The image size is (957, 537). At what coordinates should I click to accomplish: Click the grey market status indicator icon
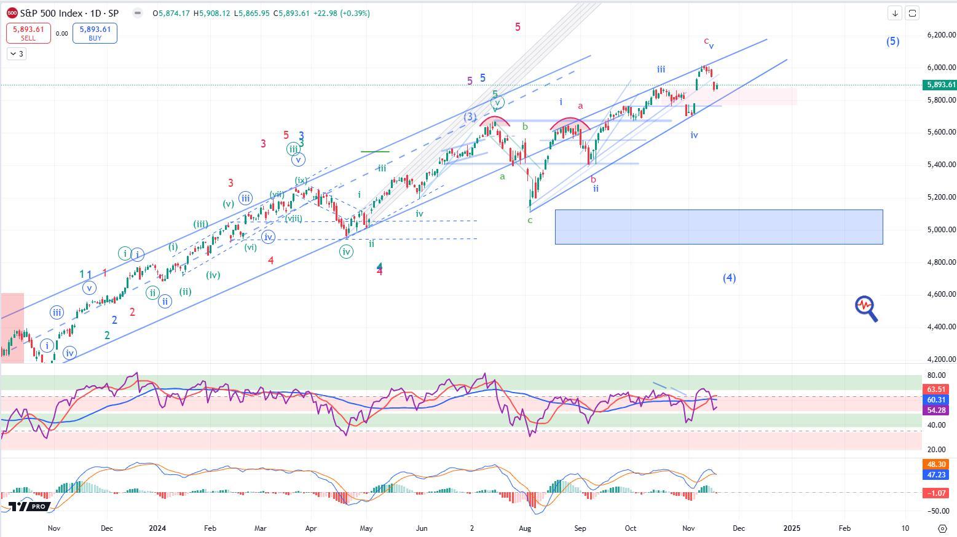pyautogui.click(x=138, y=13)
